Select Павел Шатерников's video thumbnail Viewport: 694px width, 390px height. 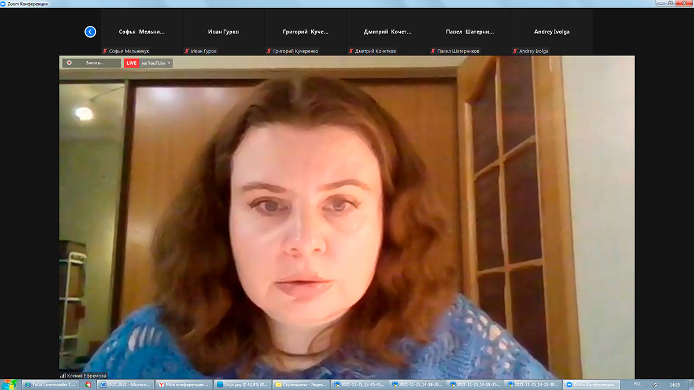tap(470, 32)
